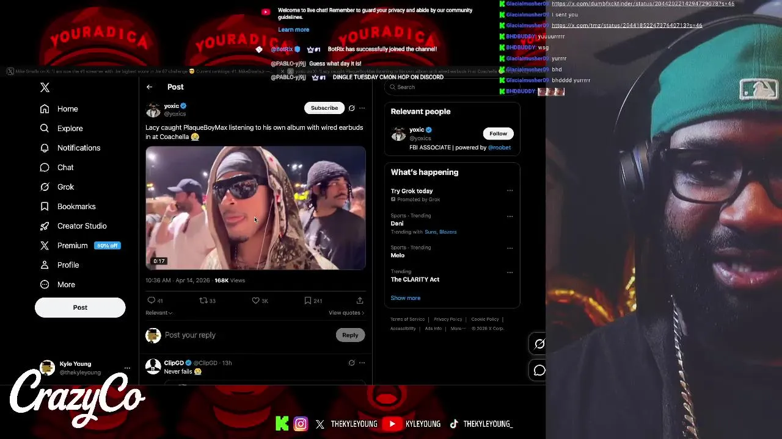Open Bookmarks from the sidebar
This screenshot has width=782, height=439.
(x=68, y=206)
